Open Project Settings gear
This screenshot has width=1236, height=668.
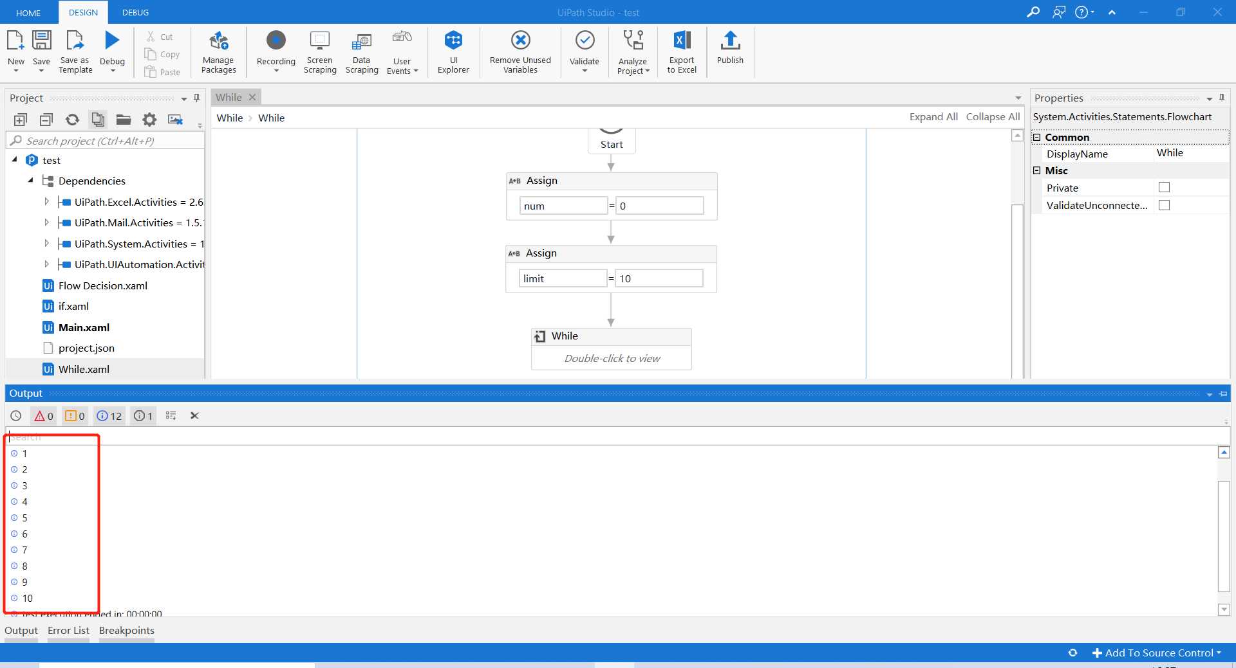[x=149, y=120]
